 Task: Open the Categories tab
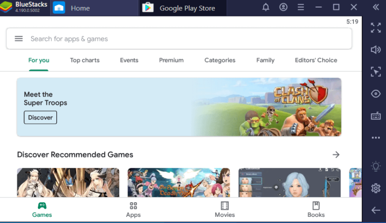click(220, 60)
